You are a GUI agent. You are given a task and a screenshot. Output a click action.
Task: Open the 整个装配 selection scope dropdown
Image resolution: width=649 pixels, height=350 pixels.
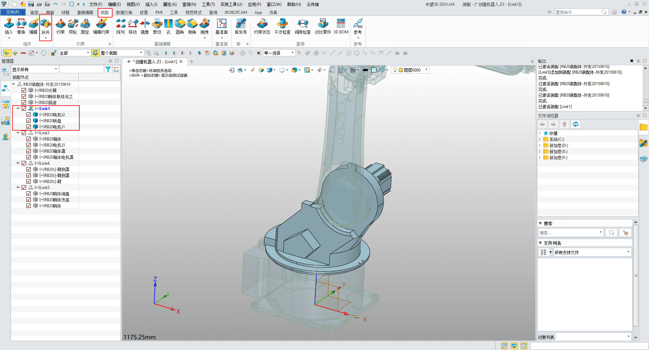point(121,53)
